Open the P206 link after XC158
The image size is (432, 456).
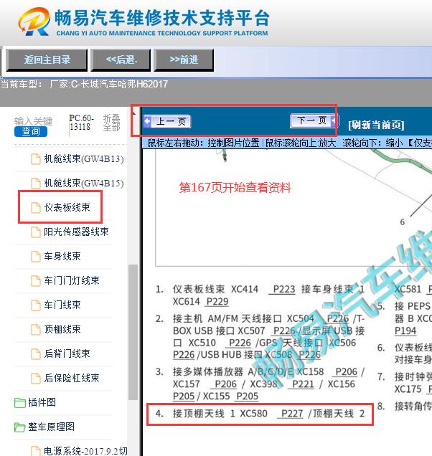(346, 372)
